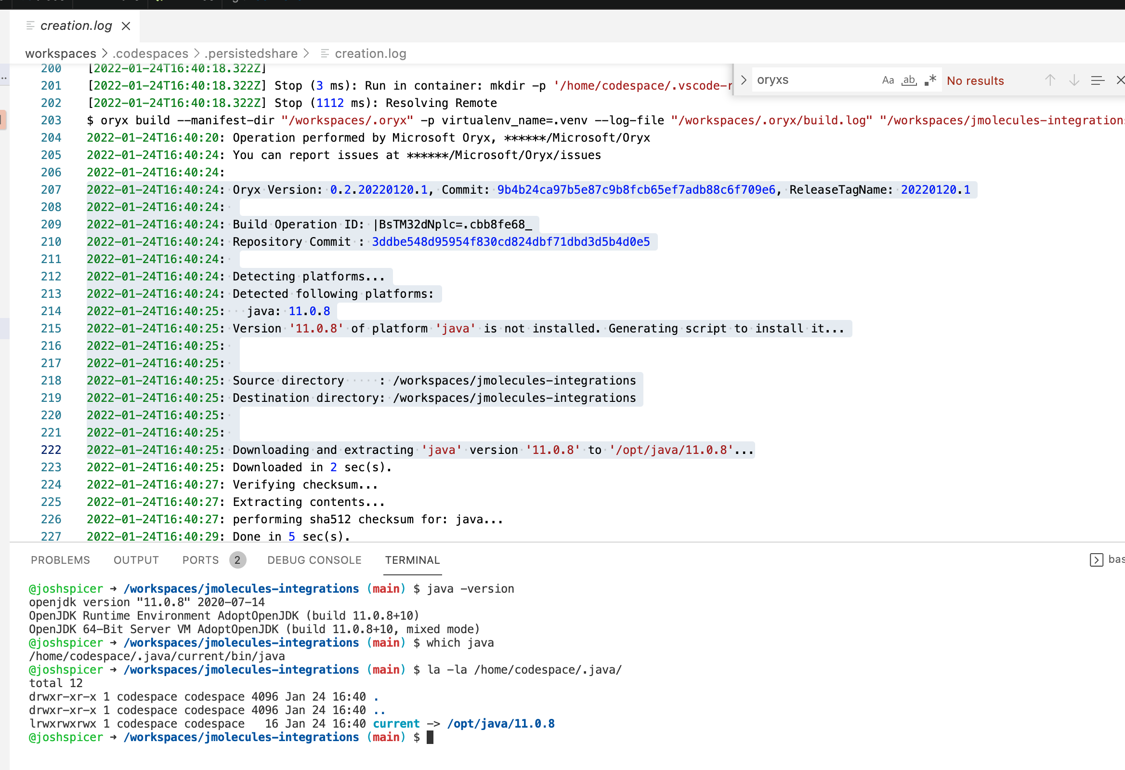The height and width of the screenshot is (770, 1125).
Task: Switch to the DEBUG CONSOLE tab
Action: [x=314, y=560]
